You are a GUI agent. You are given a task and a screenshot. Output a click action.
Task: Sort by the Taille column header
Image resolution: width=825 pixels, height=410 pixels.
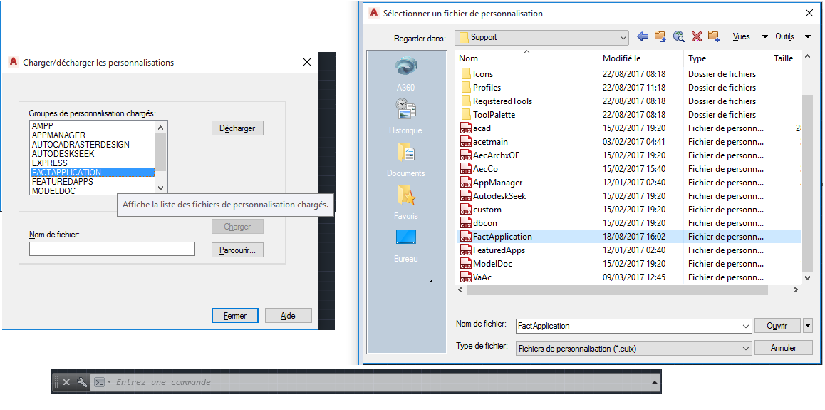point(786,58)
